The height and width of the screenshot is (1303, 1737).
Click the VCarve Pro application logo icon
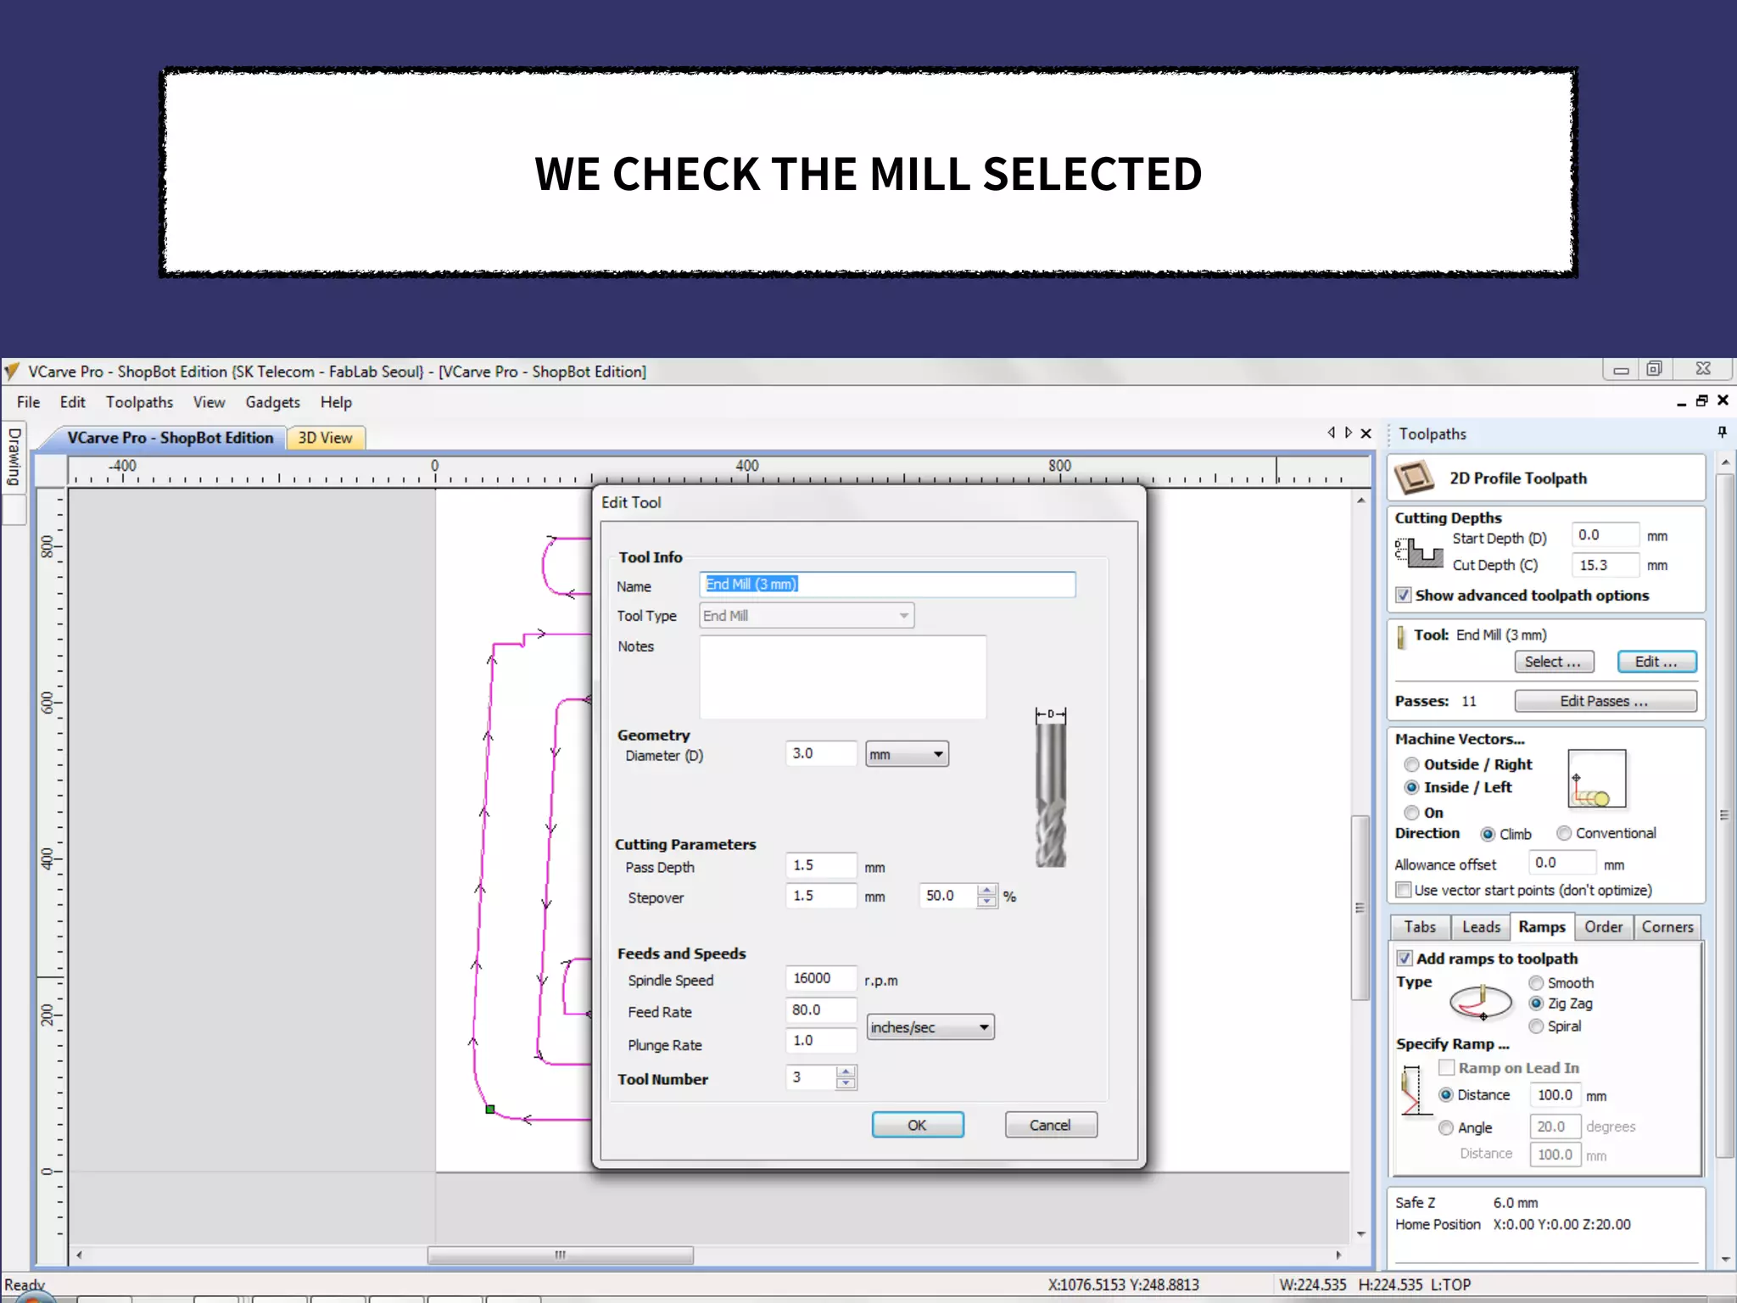coord(12,372)
